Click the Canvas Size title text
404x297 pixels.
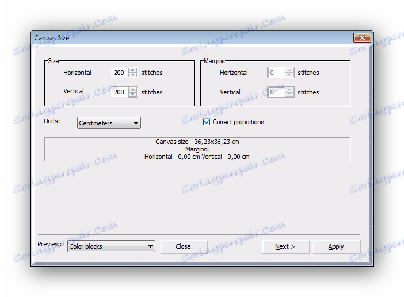52,38
